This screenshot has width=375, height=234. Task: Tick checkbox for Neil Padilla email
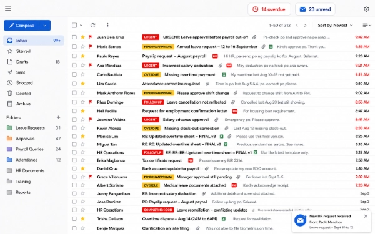(74, 111)
